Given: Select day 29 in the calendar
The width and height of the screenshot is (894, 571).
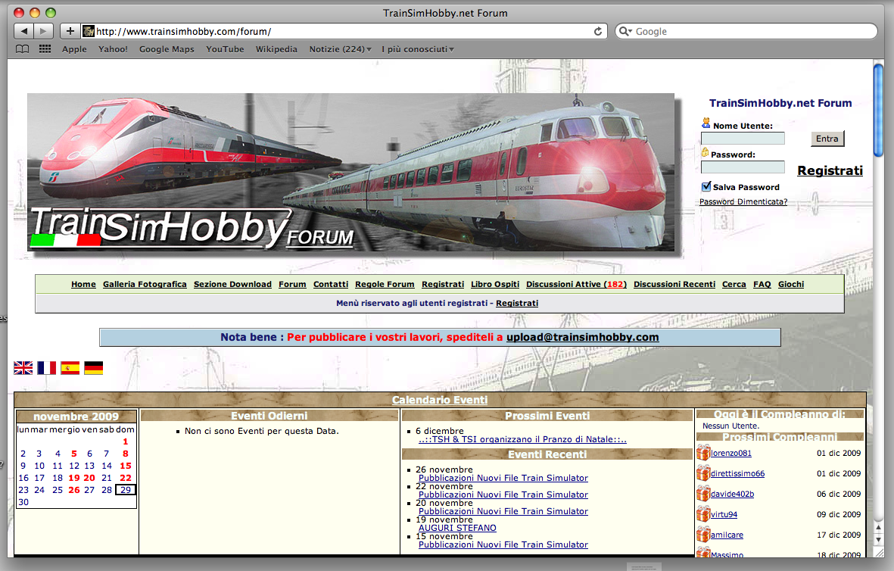Looking at the screenshot, I should coord(126,490).
